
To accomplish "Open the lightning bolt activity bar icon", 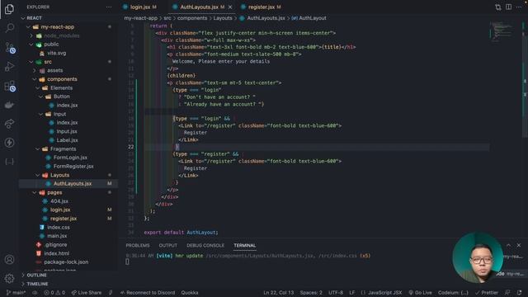I will click(x=9, y=143).
